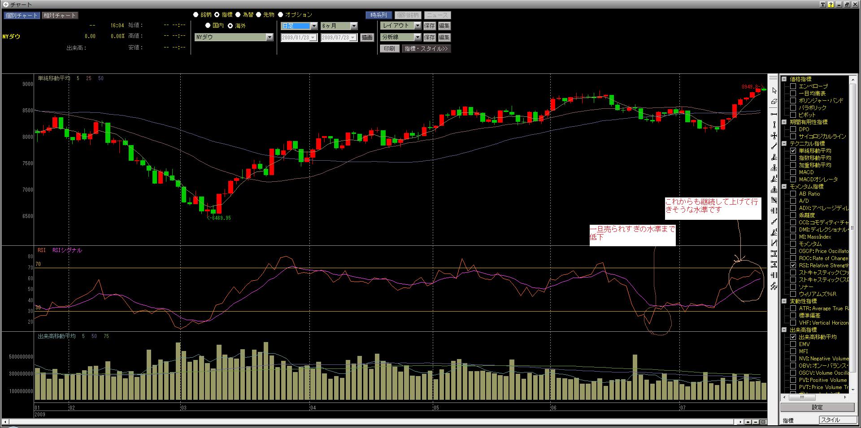The image size is (861, 428).
Task: Choose the vertical line drawing tool
Action: [774, 125]
